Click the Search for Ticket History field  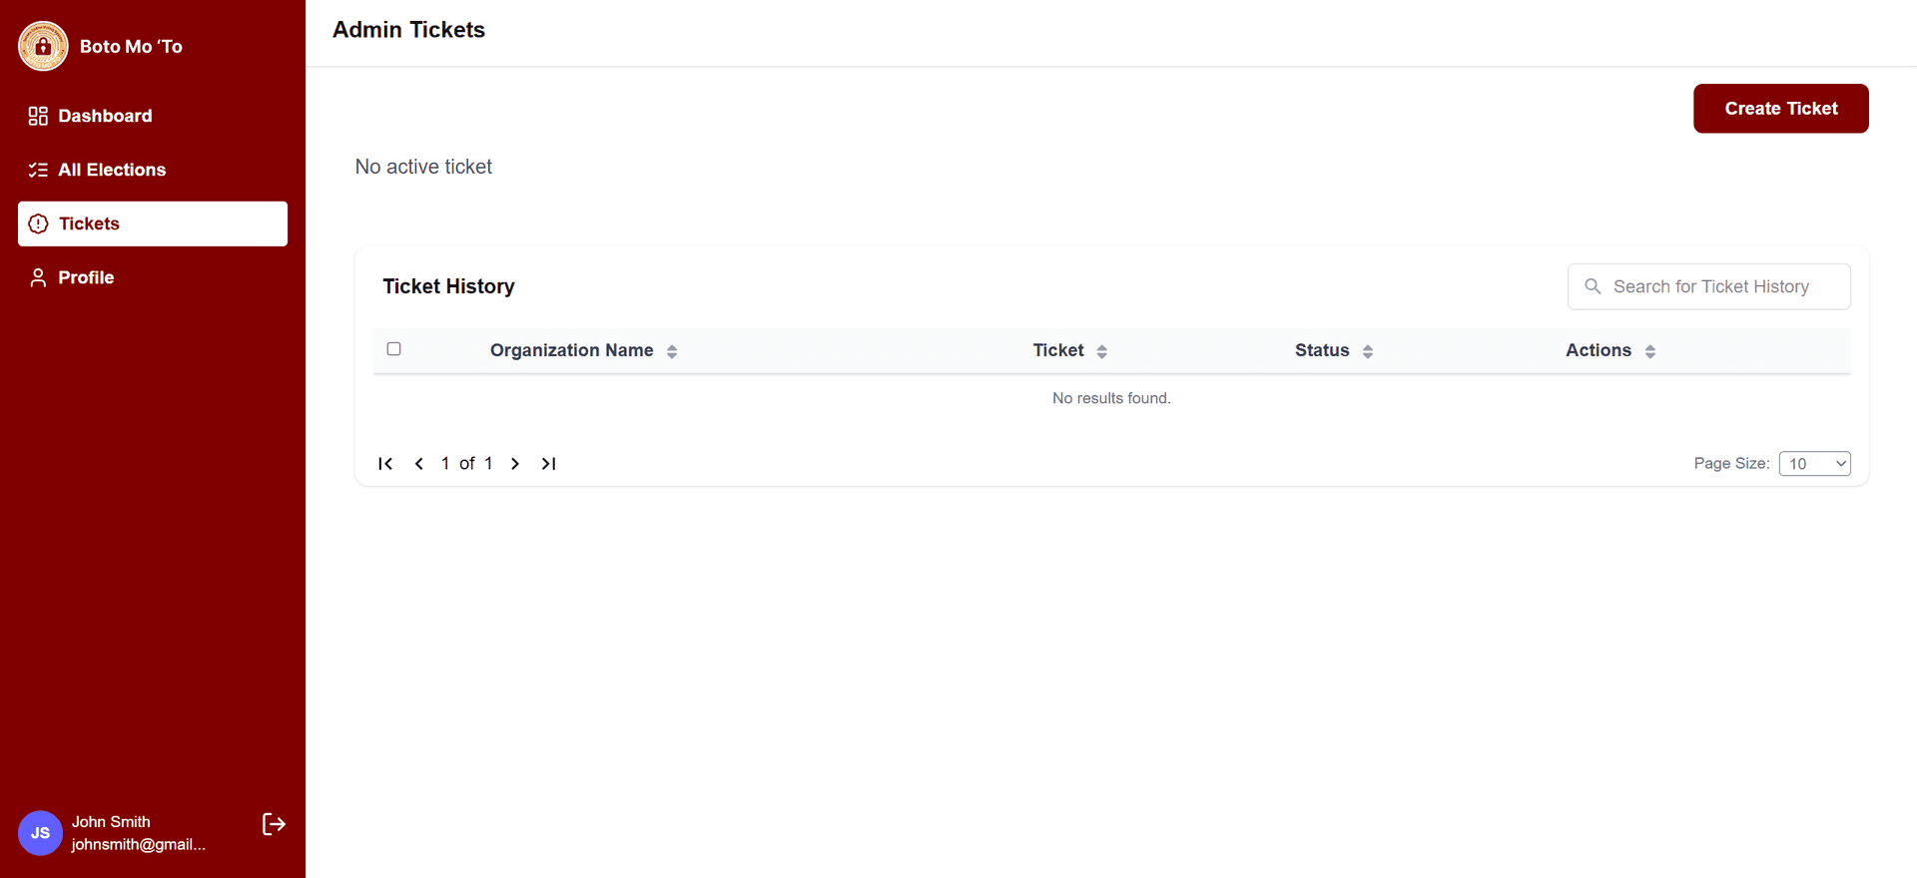pyautogui.click(x=1710, y=287)
